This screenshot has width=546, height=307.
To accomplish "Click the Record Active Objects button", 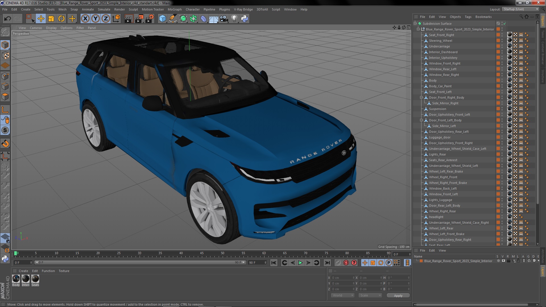I will (x=338, y=263).
